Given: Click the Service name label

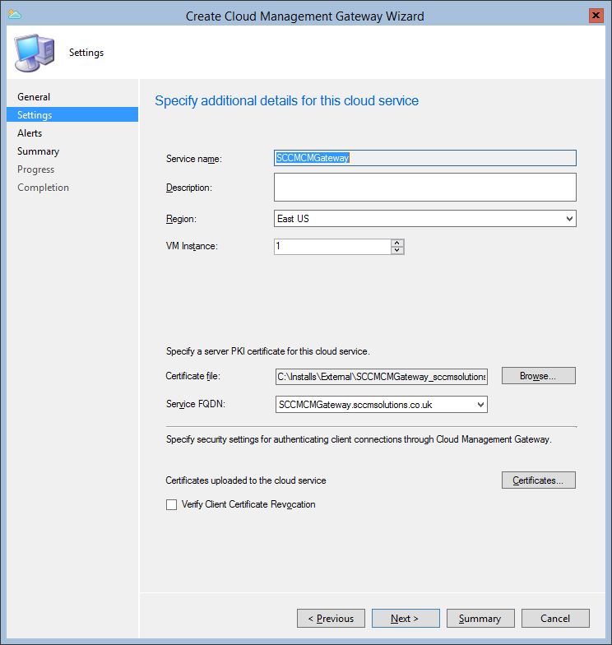Looking at the screenshot, I should (194, 159).
